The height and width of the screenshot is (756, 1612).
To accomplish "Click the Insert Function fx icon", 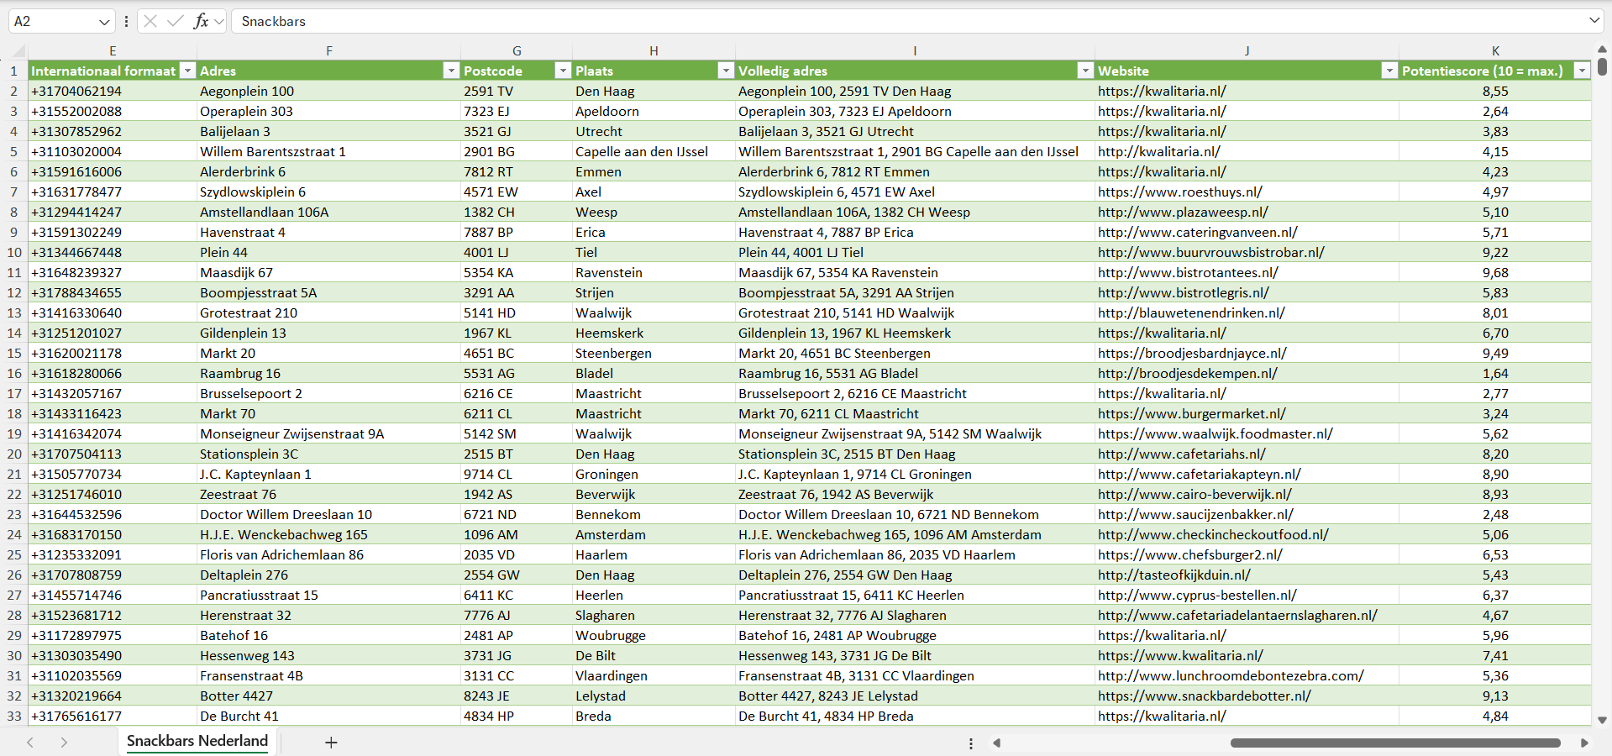I will (201, 21).
